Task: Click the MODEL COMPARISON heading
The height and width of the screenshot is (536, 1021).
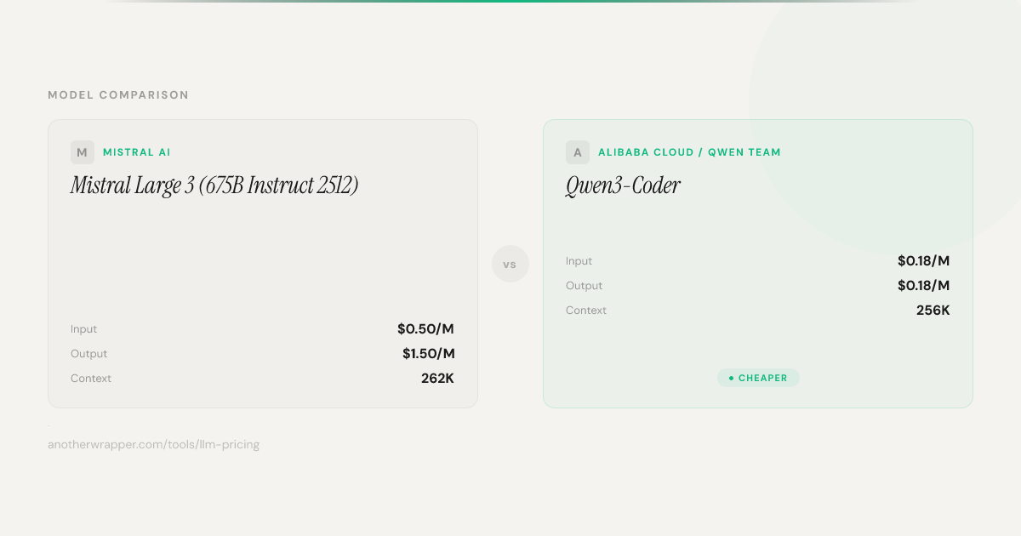Action: [x=118, y=95]
